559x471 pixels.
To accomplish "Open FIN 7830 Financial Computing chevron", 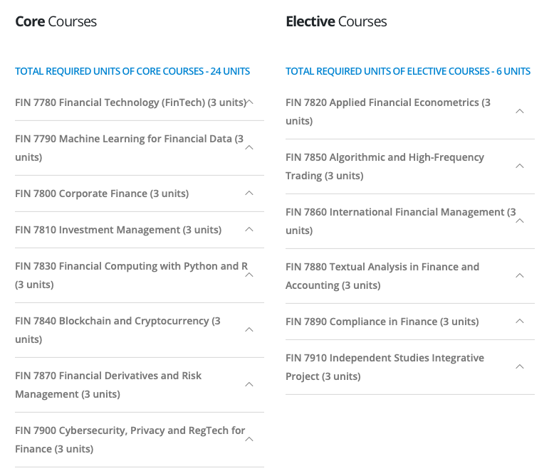I will pos(249,275).
